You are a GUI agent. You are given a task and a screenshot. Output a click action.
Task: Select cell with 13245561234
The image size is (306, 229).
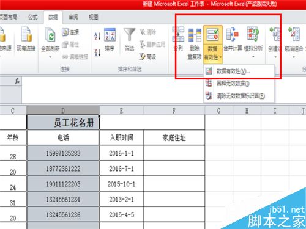(x=63, y=199)
